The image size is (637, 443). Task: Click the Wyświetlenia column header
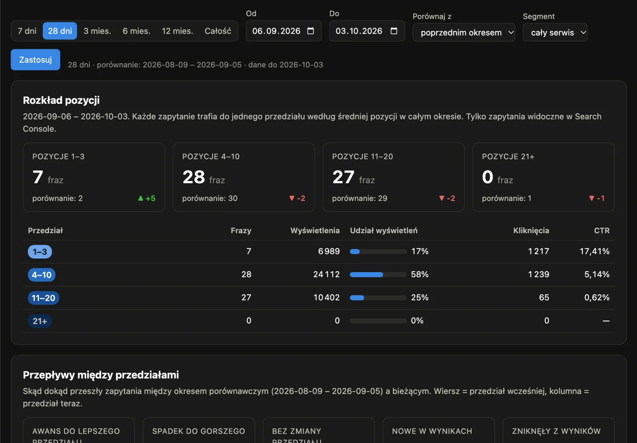pyautogui.click(x=315, y=231)
